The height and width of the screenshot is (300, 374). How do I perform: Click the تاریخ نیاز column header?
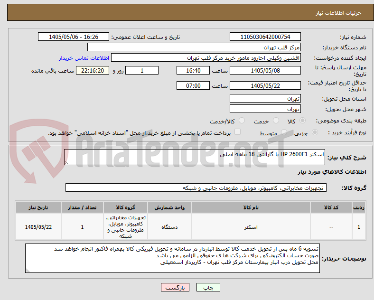click(x=38, y=207)
